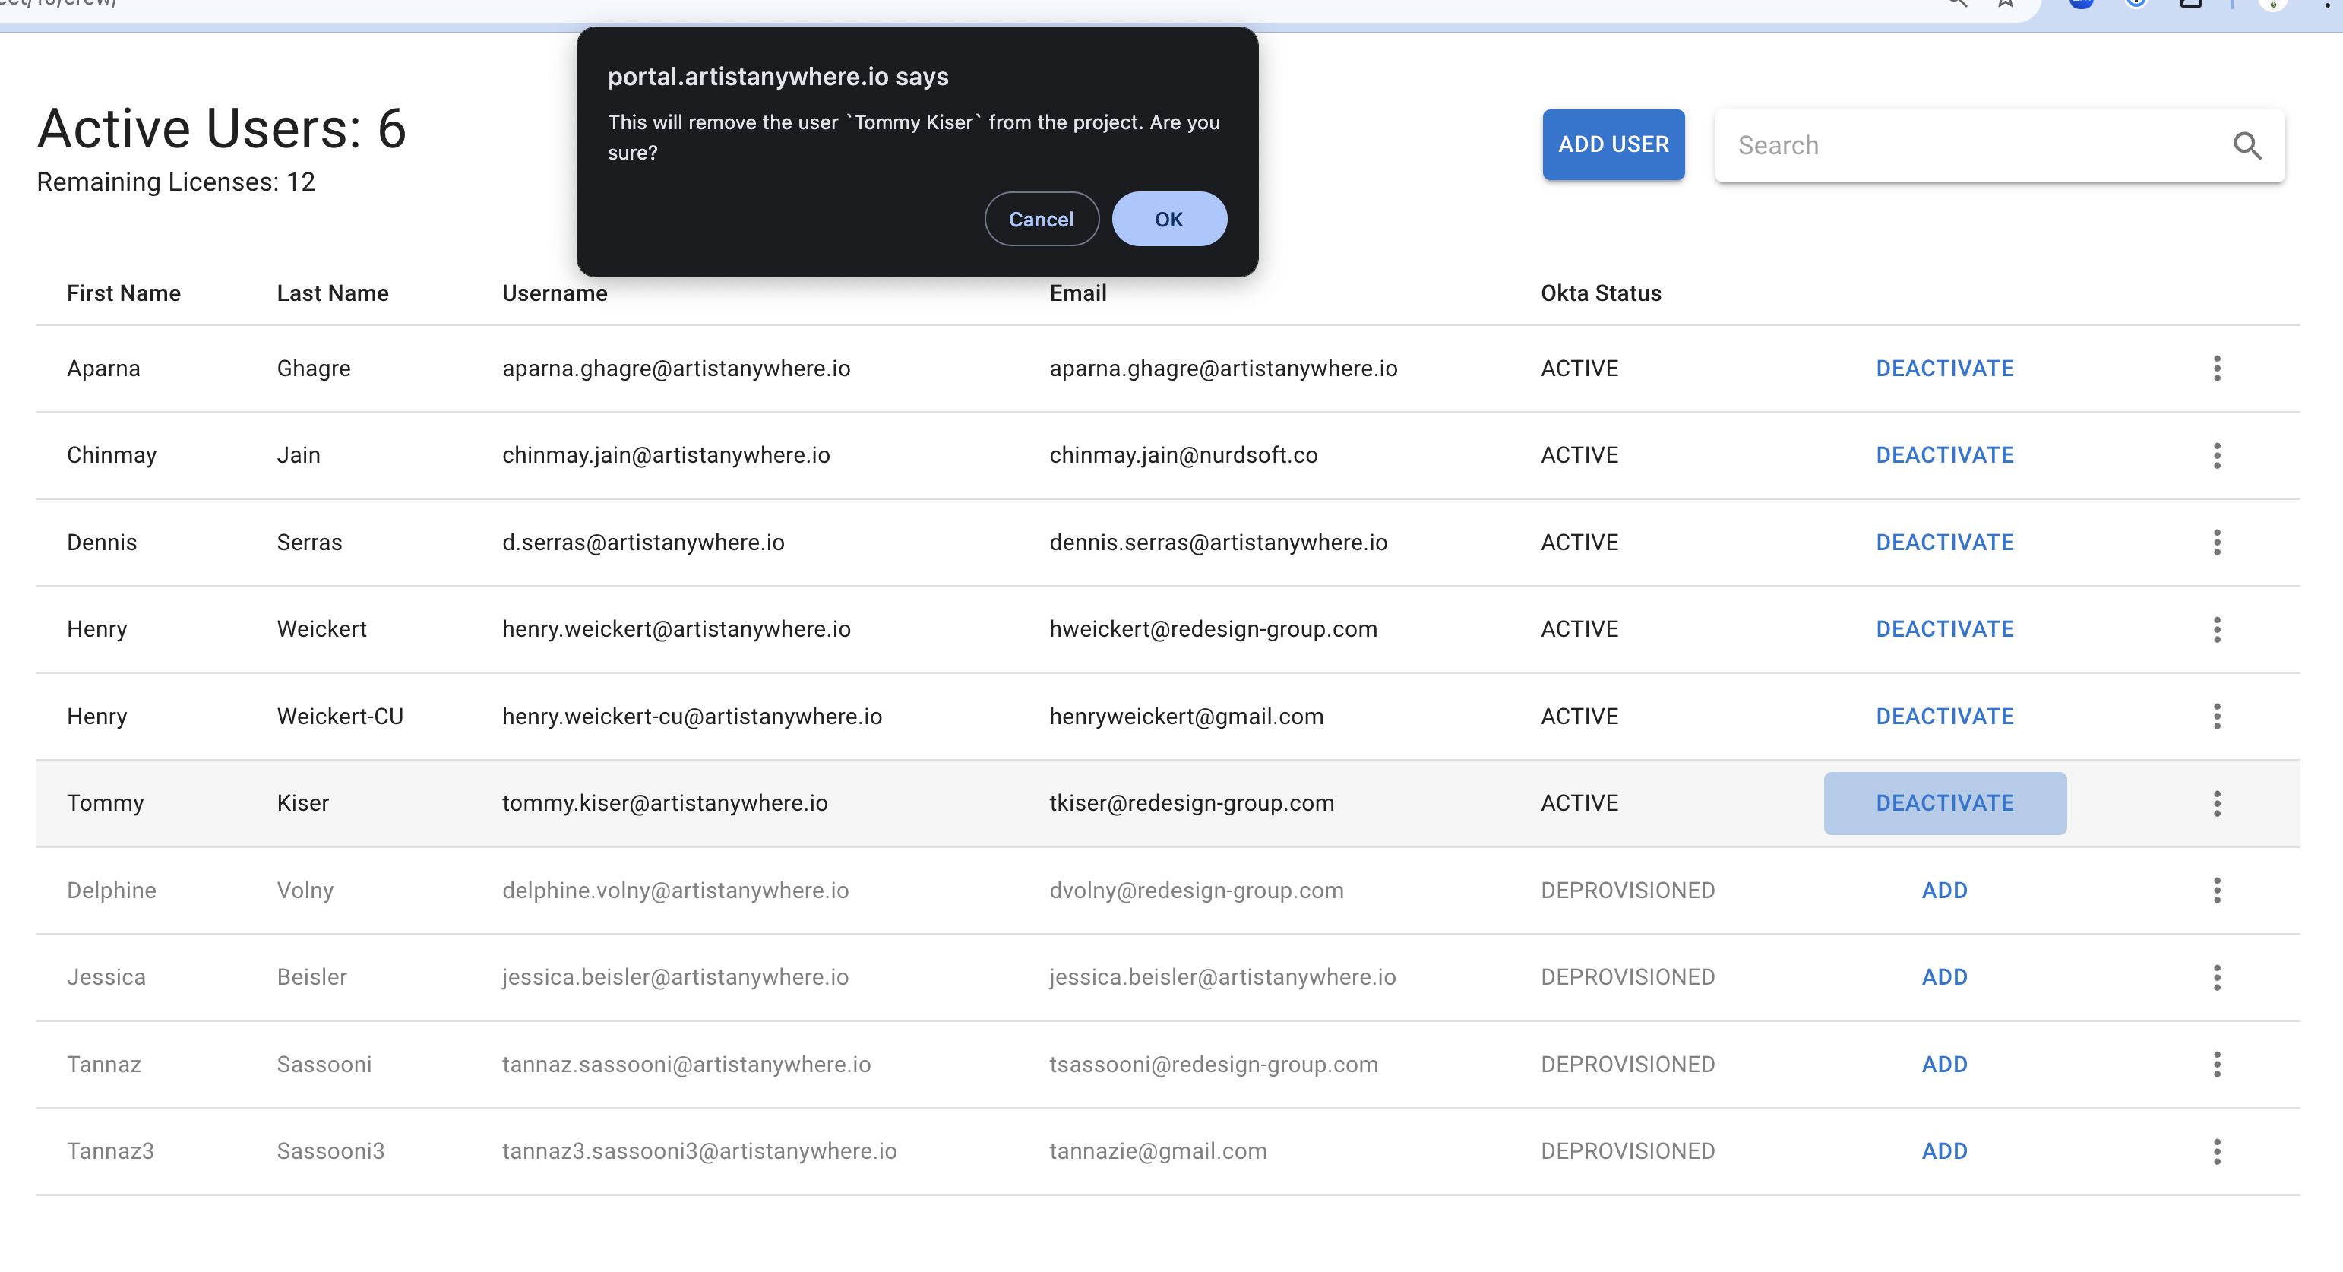Viewport: 2343px width, 1272px height.
Task: Open more options for Aparna Ghagre
Action: [2217, 369]
